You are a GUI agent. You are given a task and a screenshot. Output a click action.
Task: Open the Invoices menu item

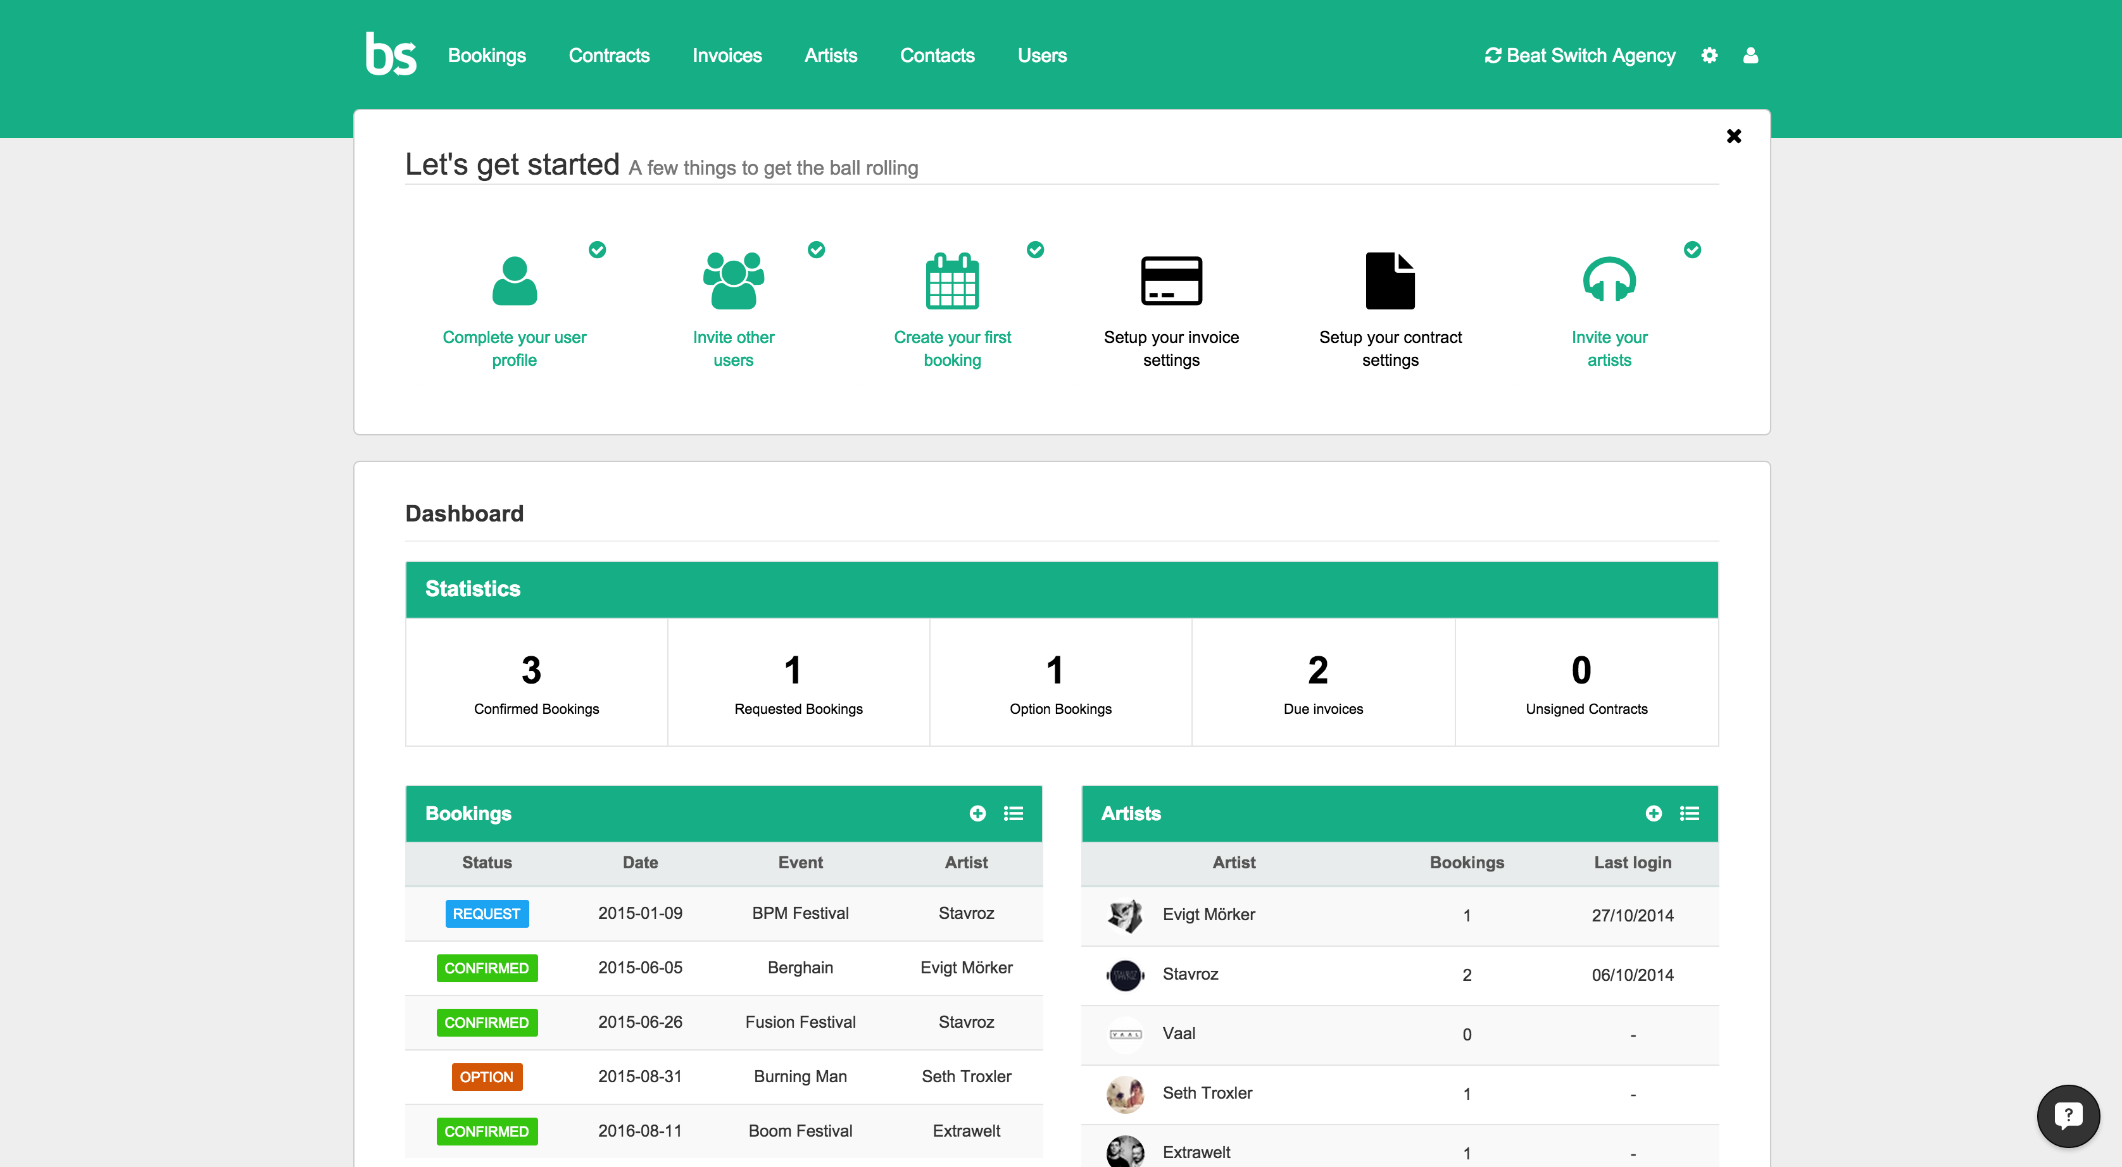click(x=727, y=55)
